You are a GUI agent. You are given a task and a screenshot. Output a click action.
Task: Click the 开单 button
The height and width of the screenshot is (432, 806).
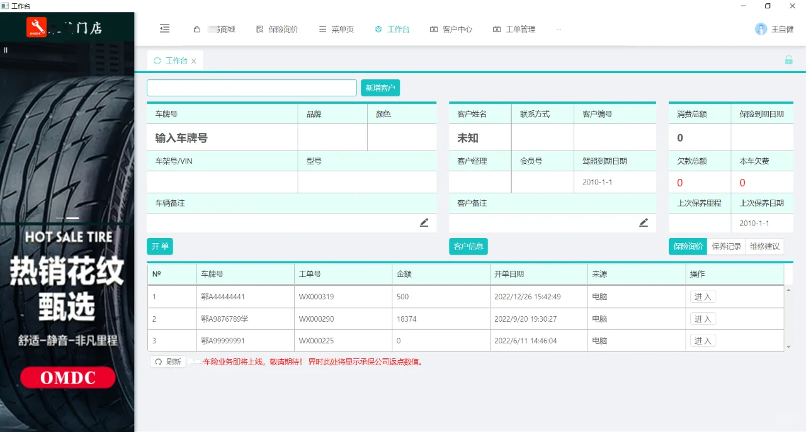coord(160,246)
